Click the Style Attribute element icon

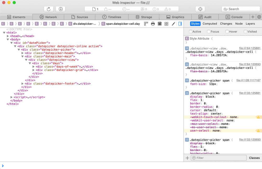187,38
